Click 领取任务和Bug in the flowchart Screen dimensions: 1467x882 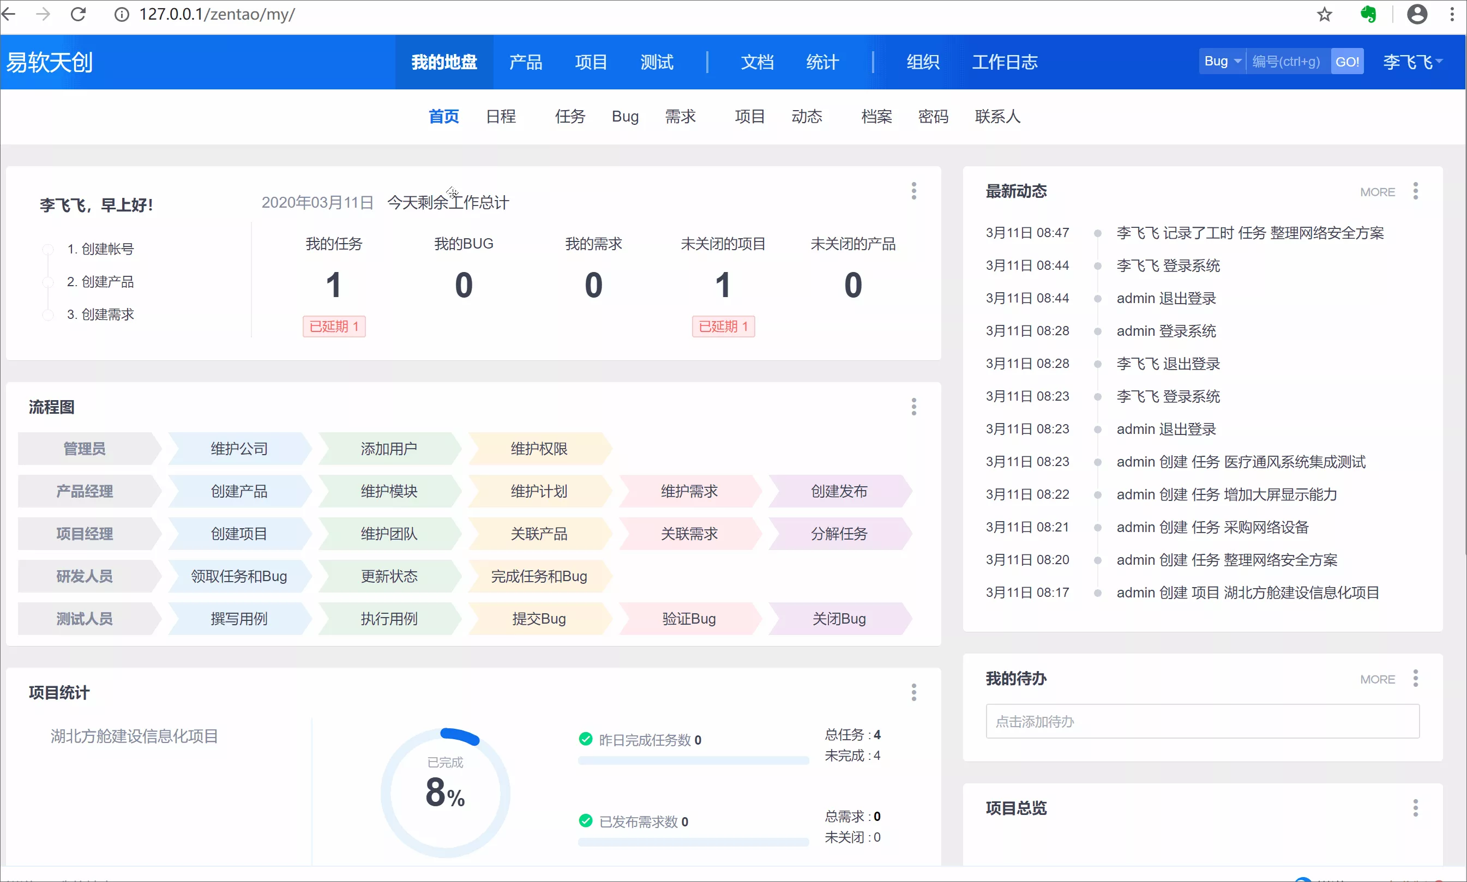click(x=239, y=576)
